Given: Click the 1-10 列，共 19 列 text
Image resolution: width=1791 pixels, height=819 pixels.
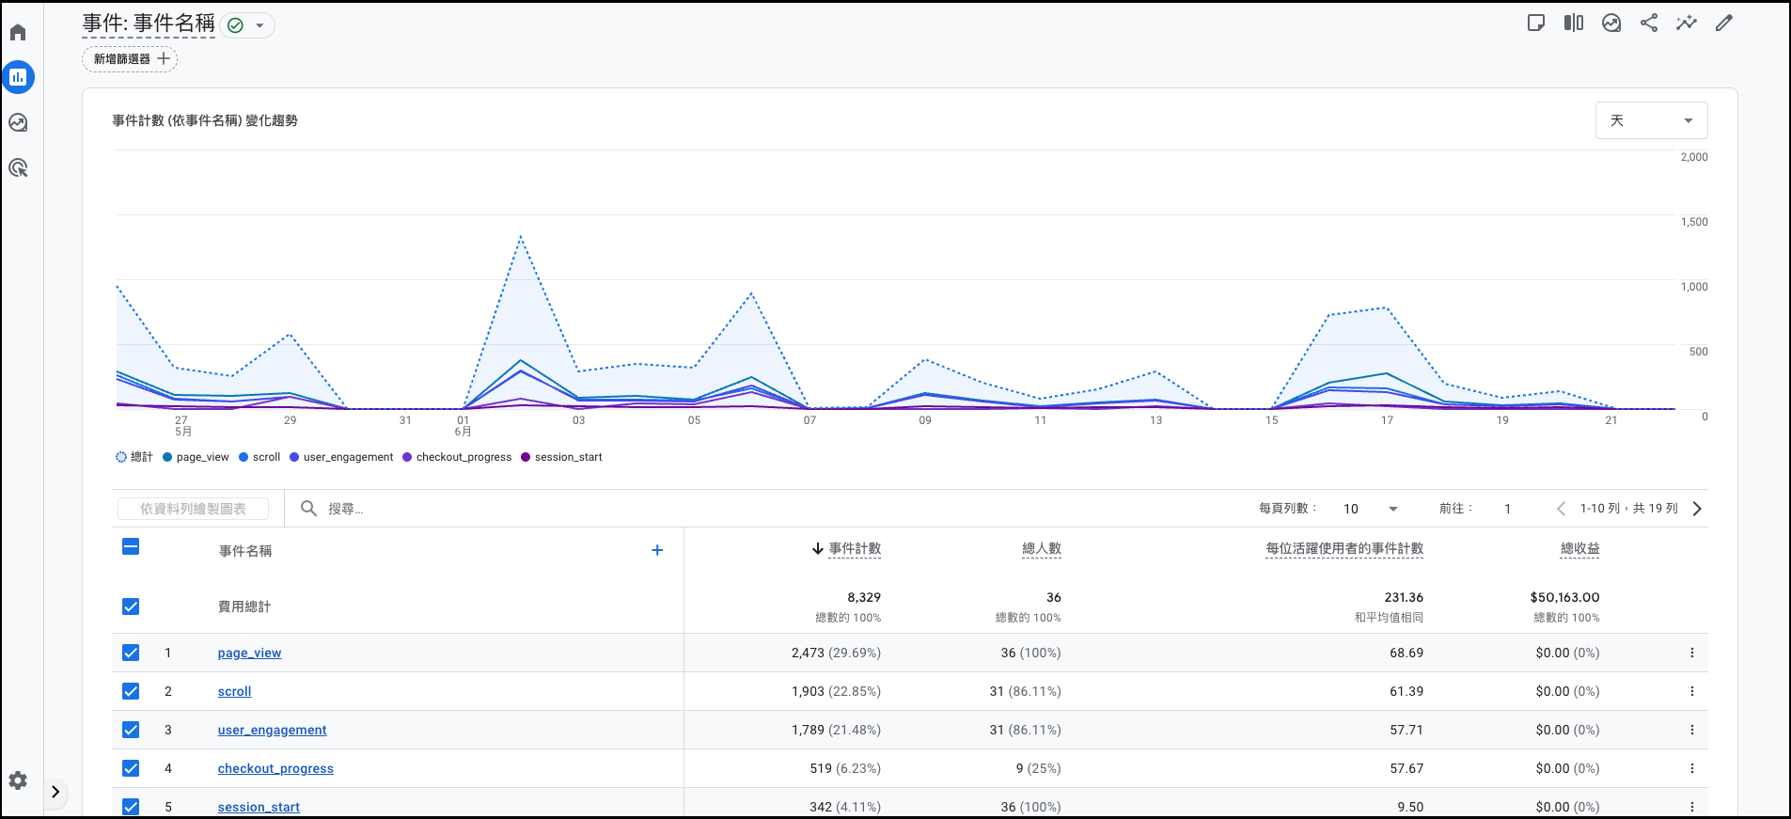Looking at the screenshot, I should [x=1628, y=509].
